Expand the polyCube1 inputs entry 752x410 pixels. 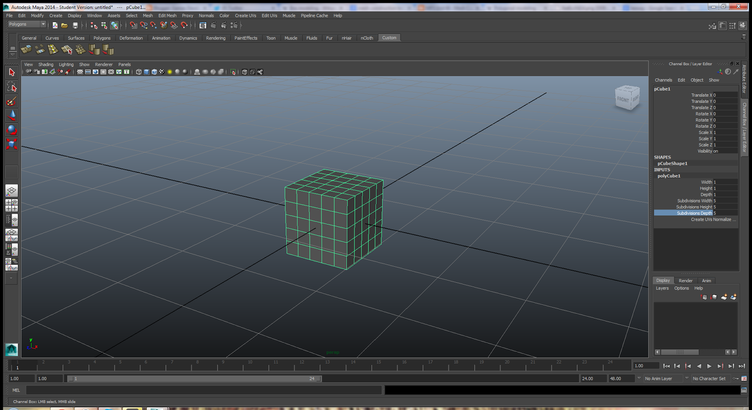[669, 176]
